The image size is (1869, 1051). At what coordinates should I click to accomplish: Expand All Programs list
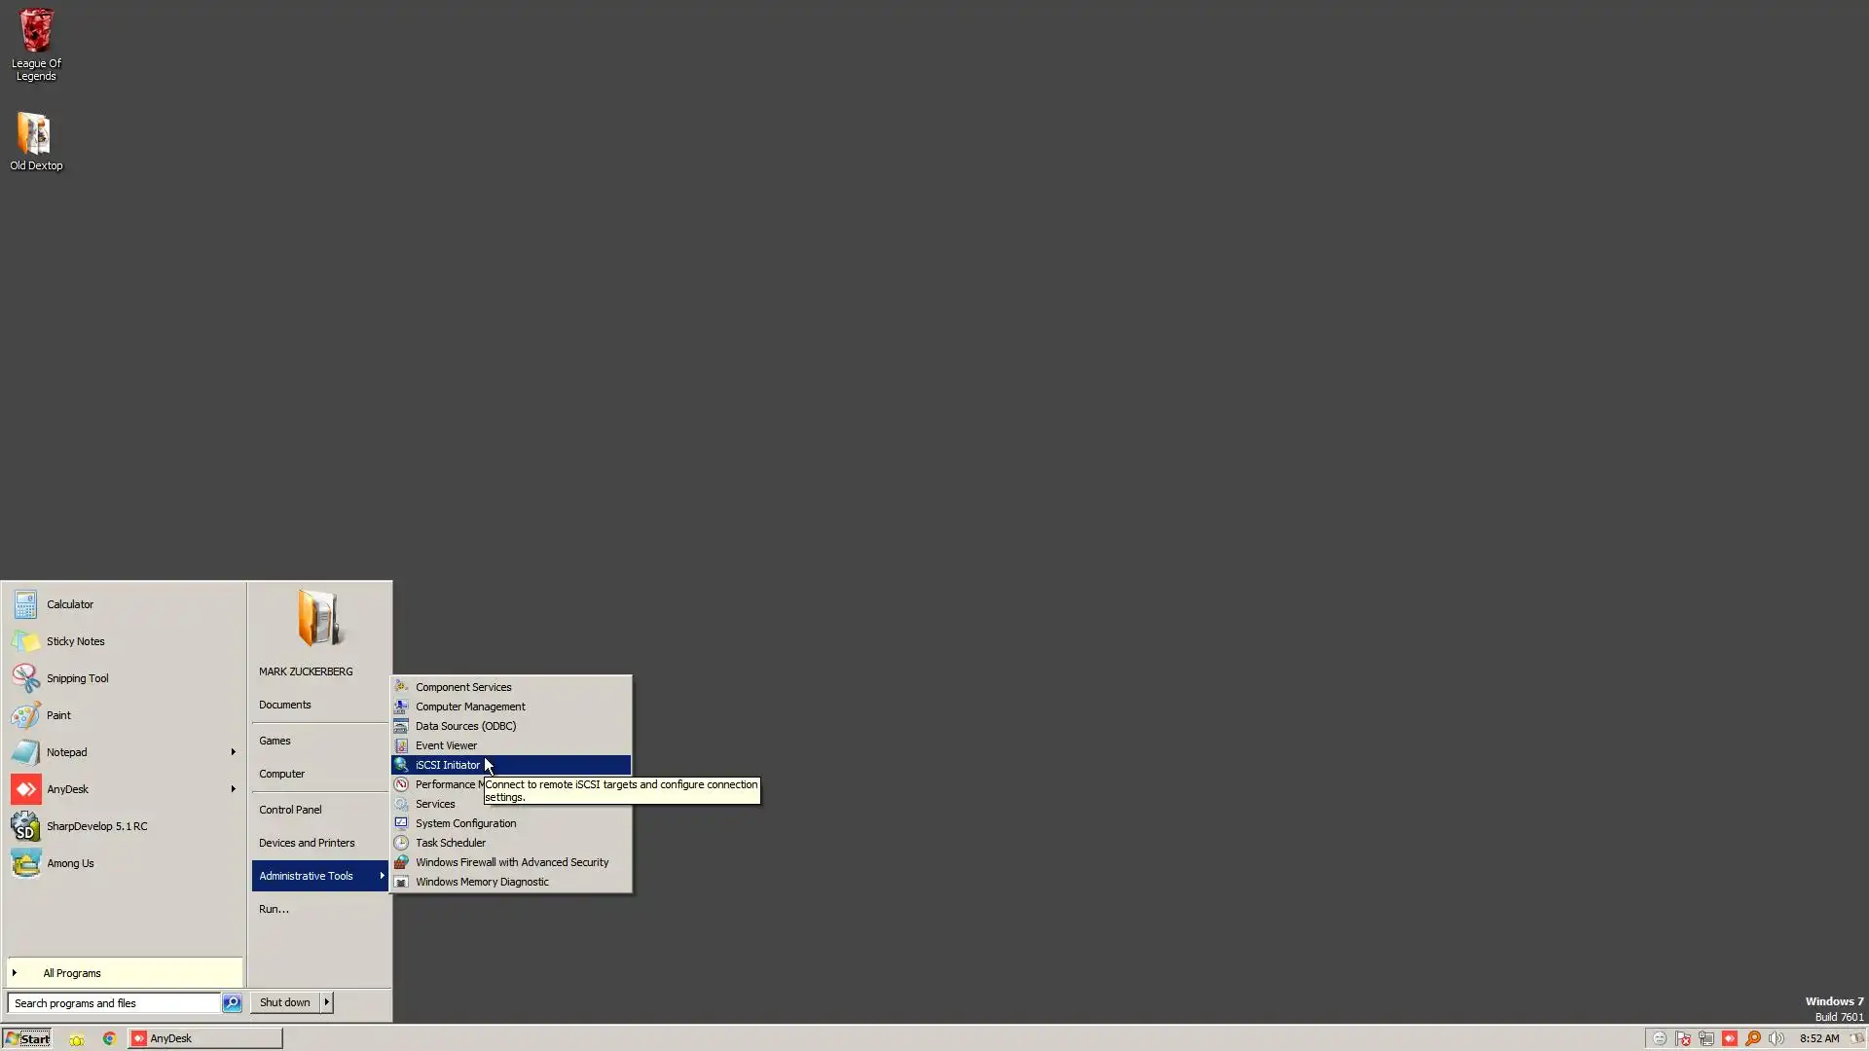point(71,973)
